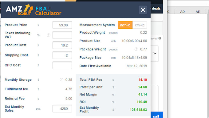Screen dimensions: 209x118
Task: Edit the Est Monthly Sales field
Action: point(62,109)
